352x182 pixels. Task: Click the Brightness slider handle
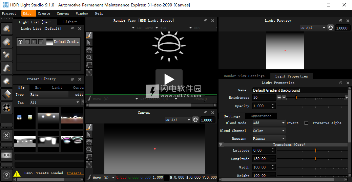click(296, 97)
